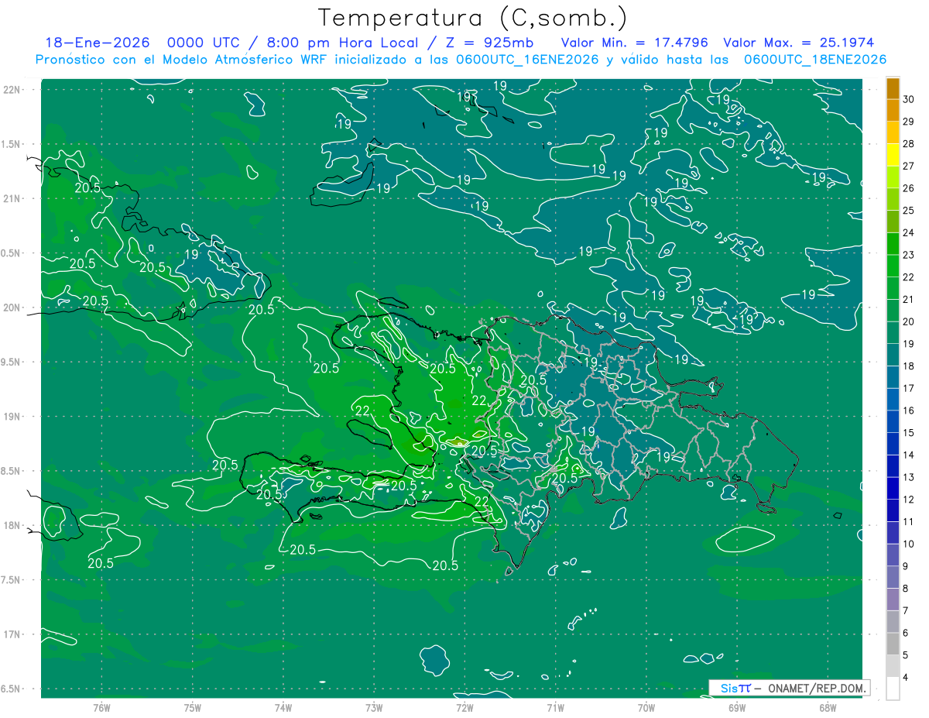Click the "Z = 925mb" pressure level text
This screenshot has height=718, width=929.
click(x=486, y=43)
